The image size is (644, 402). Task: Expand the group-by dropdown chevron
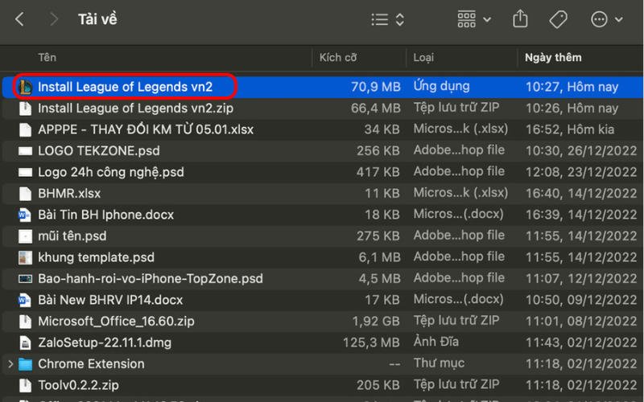point(487,19)
